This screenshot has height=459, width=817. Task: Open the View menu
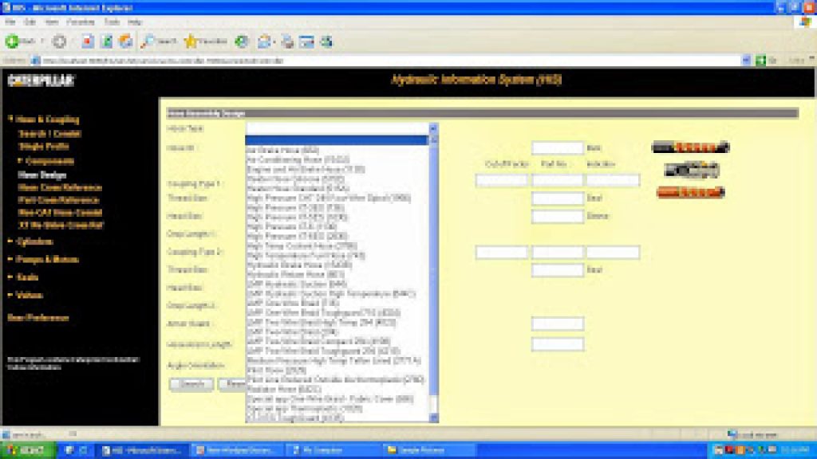52,22
